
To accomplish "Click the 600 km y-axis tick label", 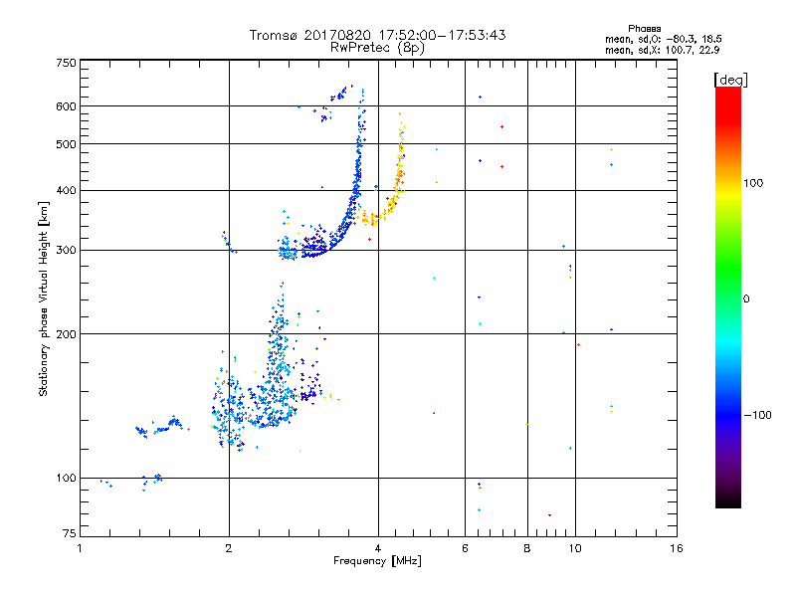I will click(66, 106).
